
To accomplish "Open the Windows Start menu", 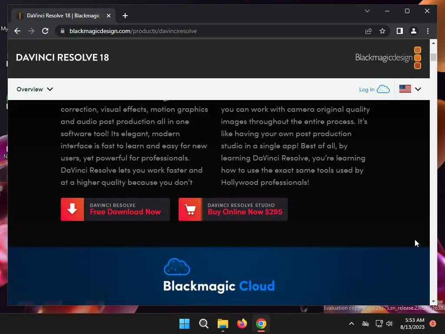I will click(184, 324).
